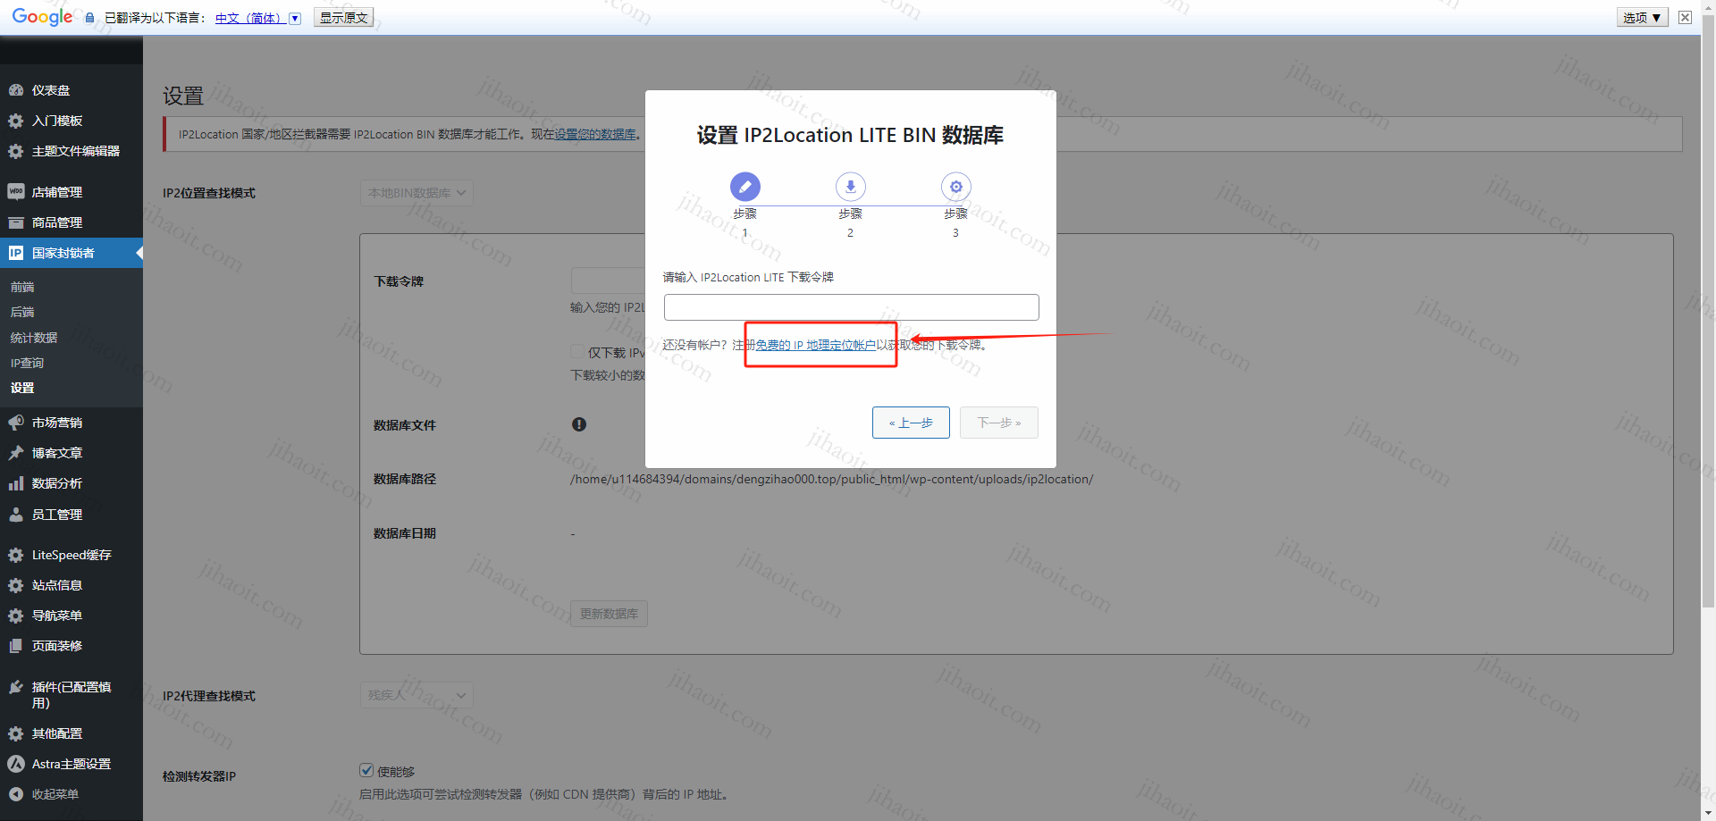Open 店铺管理 Woo icon
Image resolution: width=1716 pixels, height=821 pixels.
(x=16, y=192)
